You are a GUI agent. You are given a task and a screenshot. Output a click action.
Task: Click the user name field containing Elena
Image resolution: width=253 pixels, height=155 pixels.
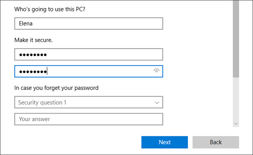[x=89, y=24]
